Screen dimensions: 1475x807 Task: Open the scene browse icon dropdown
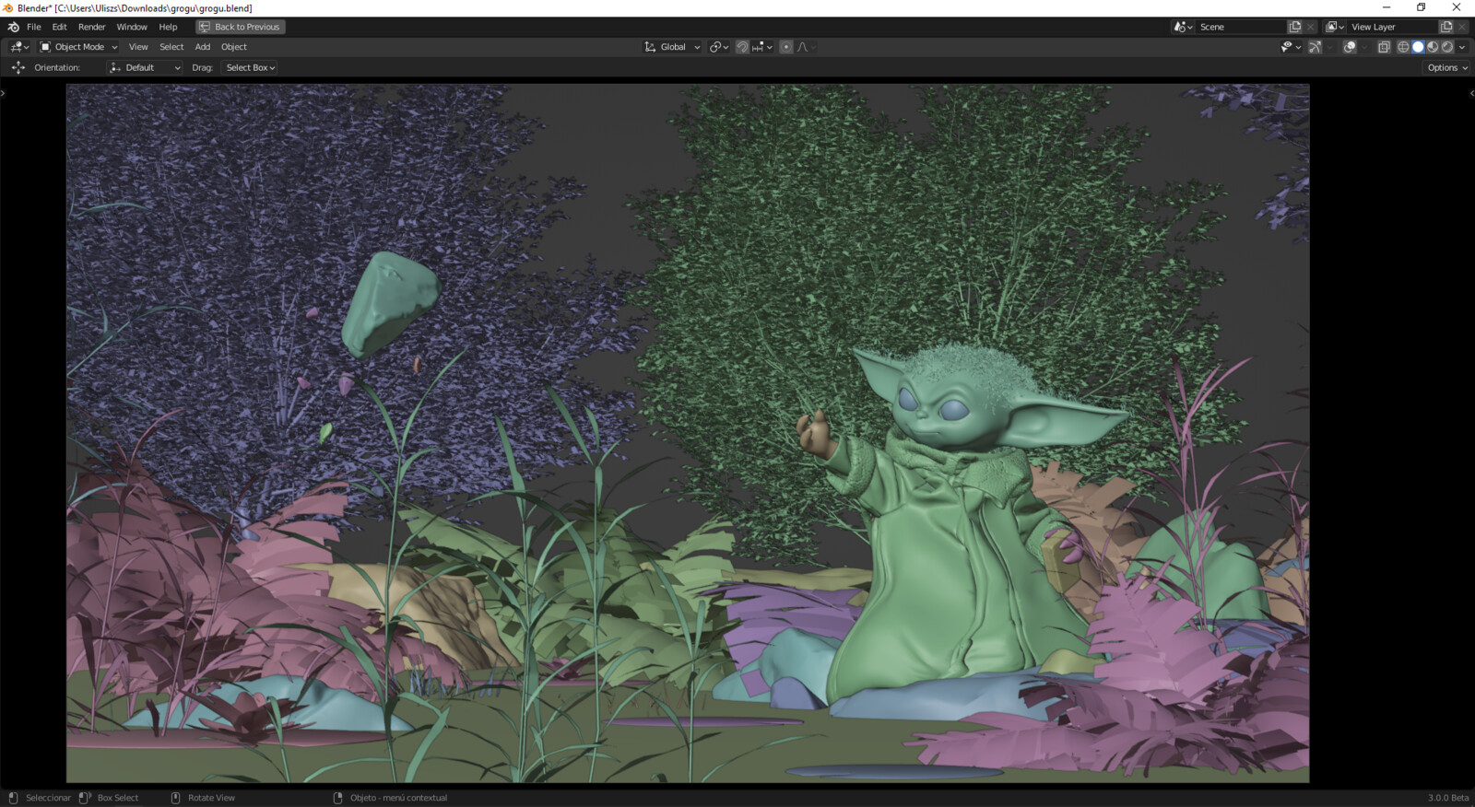[x=1183, y=27]
